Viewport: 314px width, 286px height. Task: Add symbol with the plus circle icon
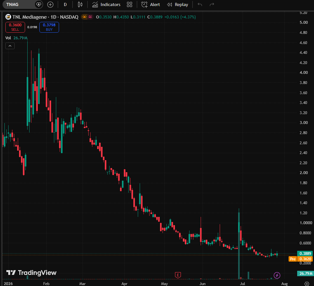(50, 4)
